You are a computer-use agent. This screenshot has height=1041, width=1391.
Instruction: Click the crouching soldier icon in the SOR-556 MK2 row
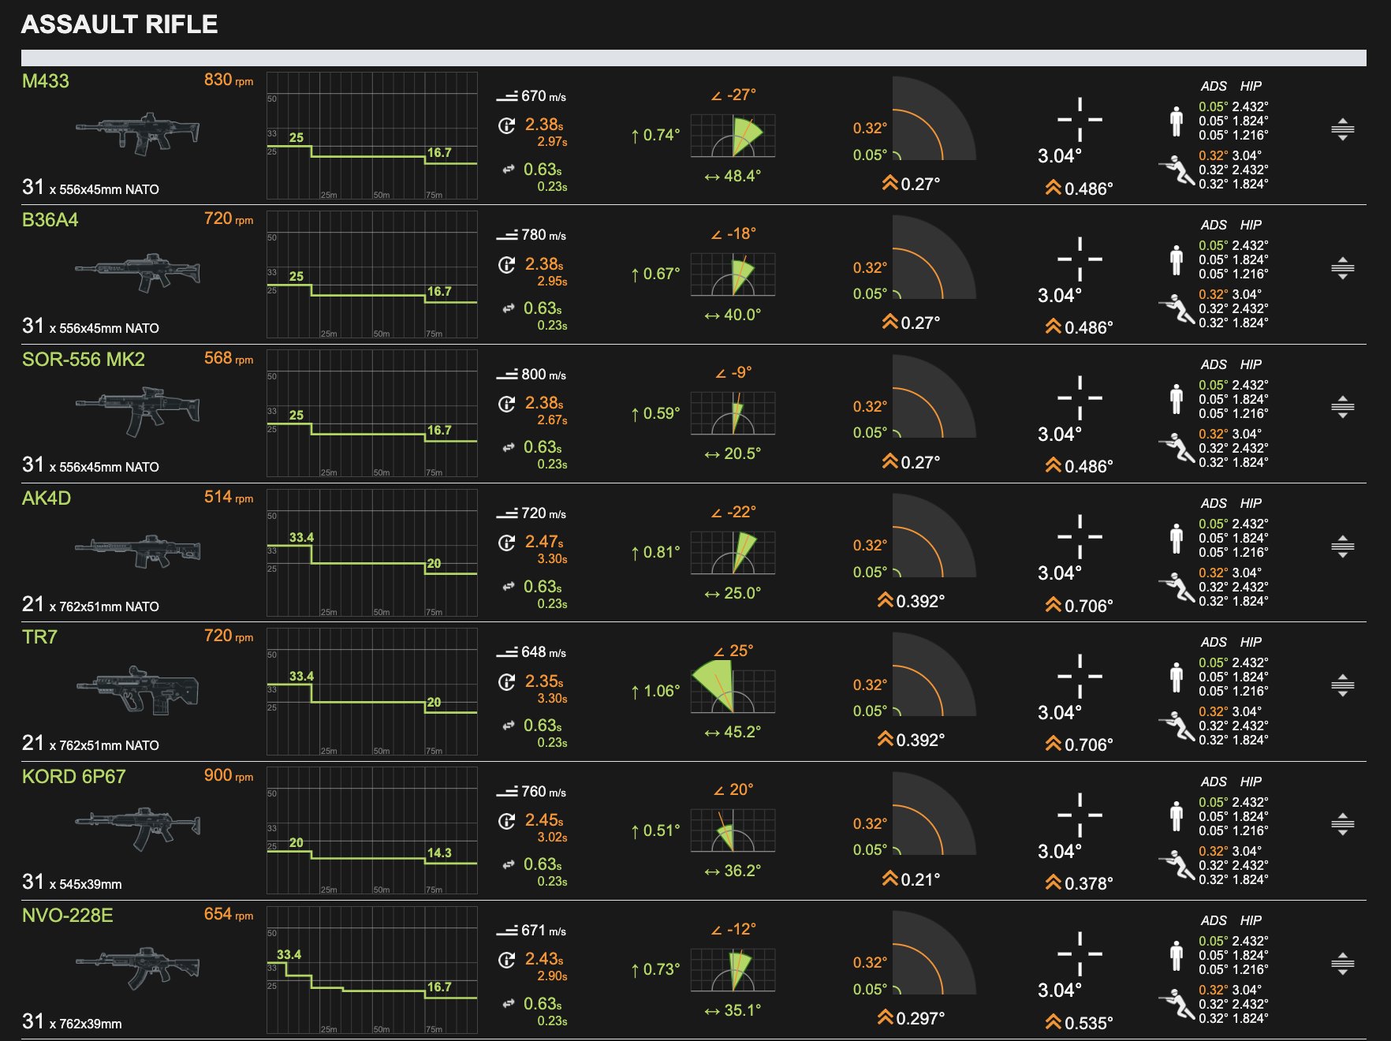tap(1176, 448)
